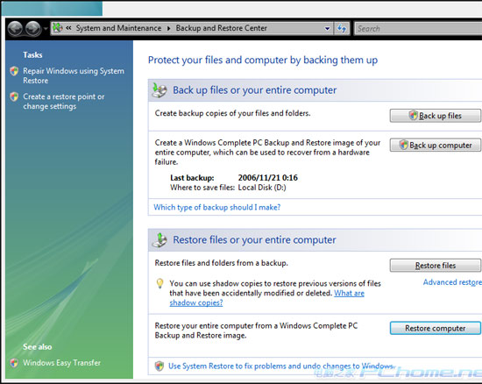Image resolution: width=482 pixels, height=384 pixels.
Task: Select the Local Disk (D:) save location text
Action: click(262, 188)
